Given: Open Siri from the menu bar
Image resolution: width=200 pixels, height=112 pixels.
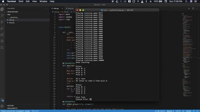Looking at the screenshot, I should tap(191, 1).
